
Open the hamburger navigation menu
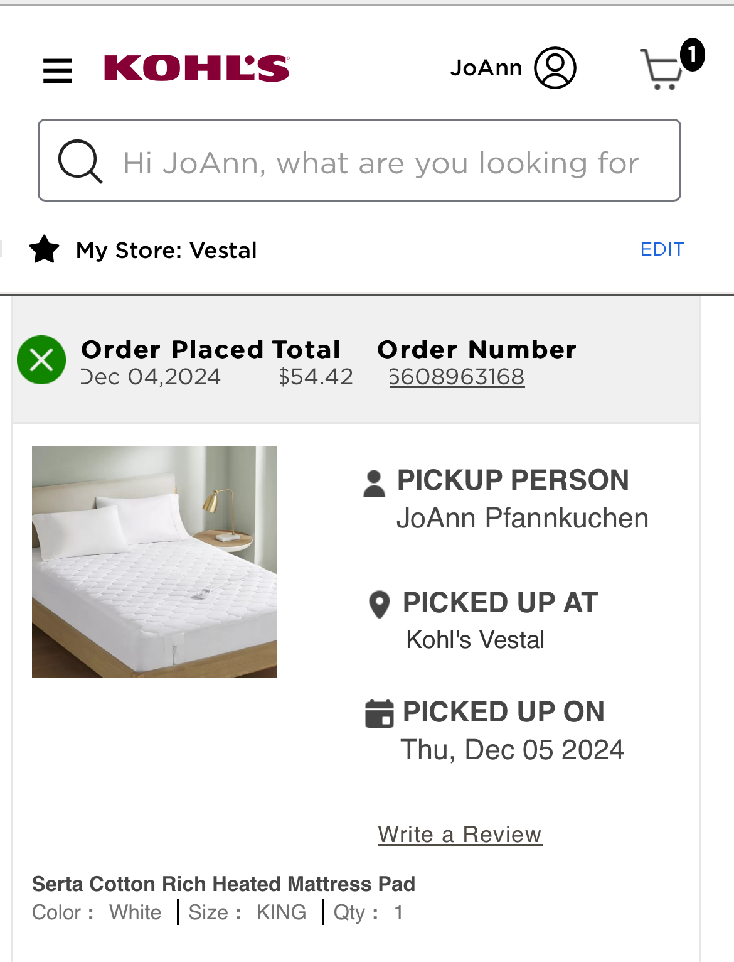tap(57, 70)
